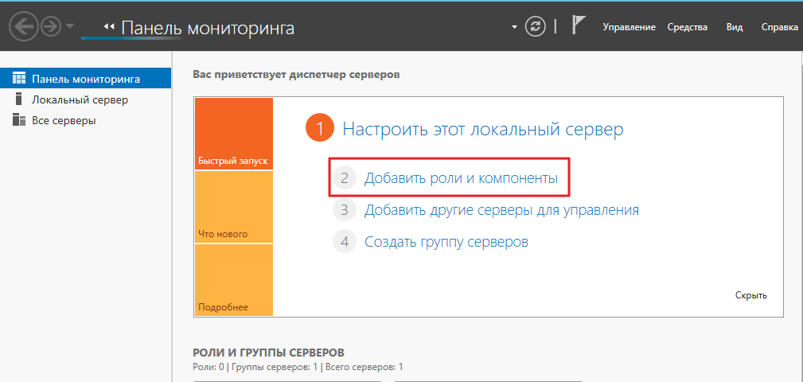803x382 pixels.
Task: Open the Управление menu
Action: point(629,27)
